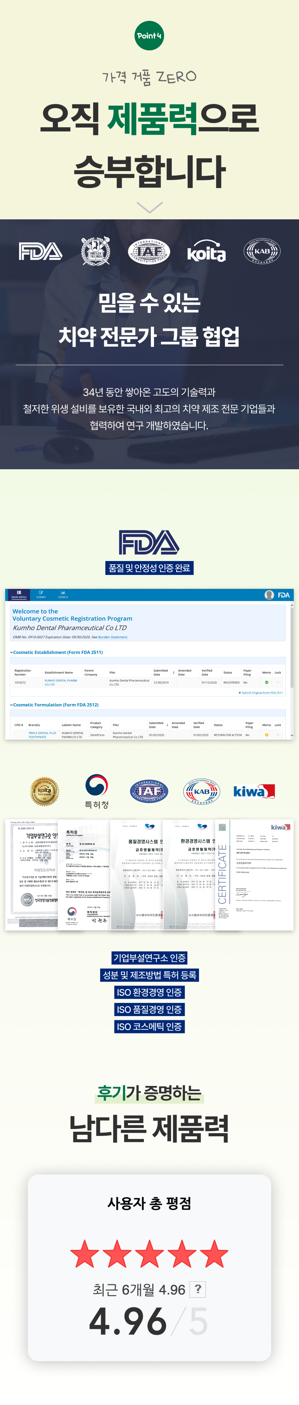Click the user avatar in the FDA portal header
The height and width of the screenshot is (1405, 299).
point(269,594)
